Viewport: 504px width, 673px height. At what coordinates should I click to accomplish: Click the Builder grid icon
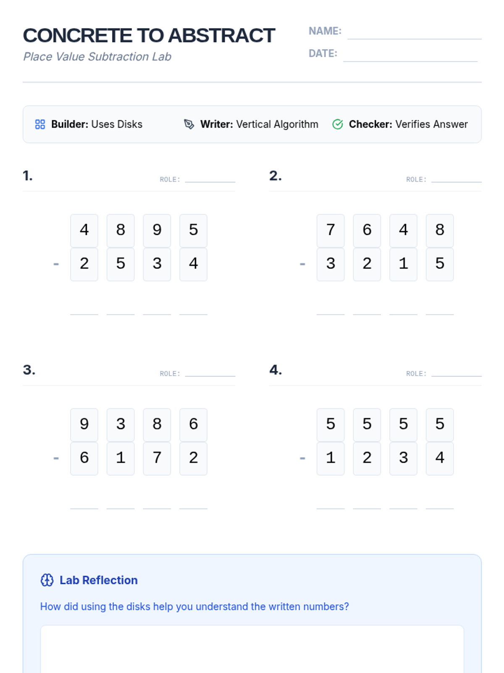[40, 124]
